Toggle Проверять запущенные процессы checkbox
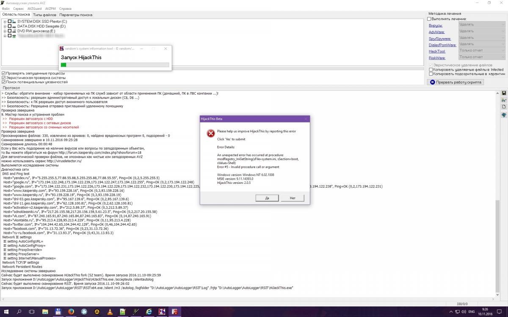The height and width of the screenshot is (317, 508). [4, 74]
